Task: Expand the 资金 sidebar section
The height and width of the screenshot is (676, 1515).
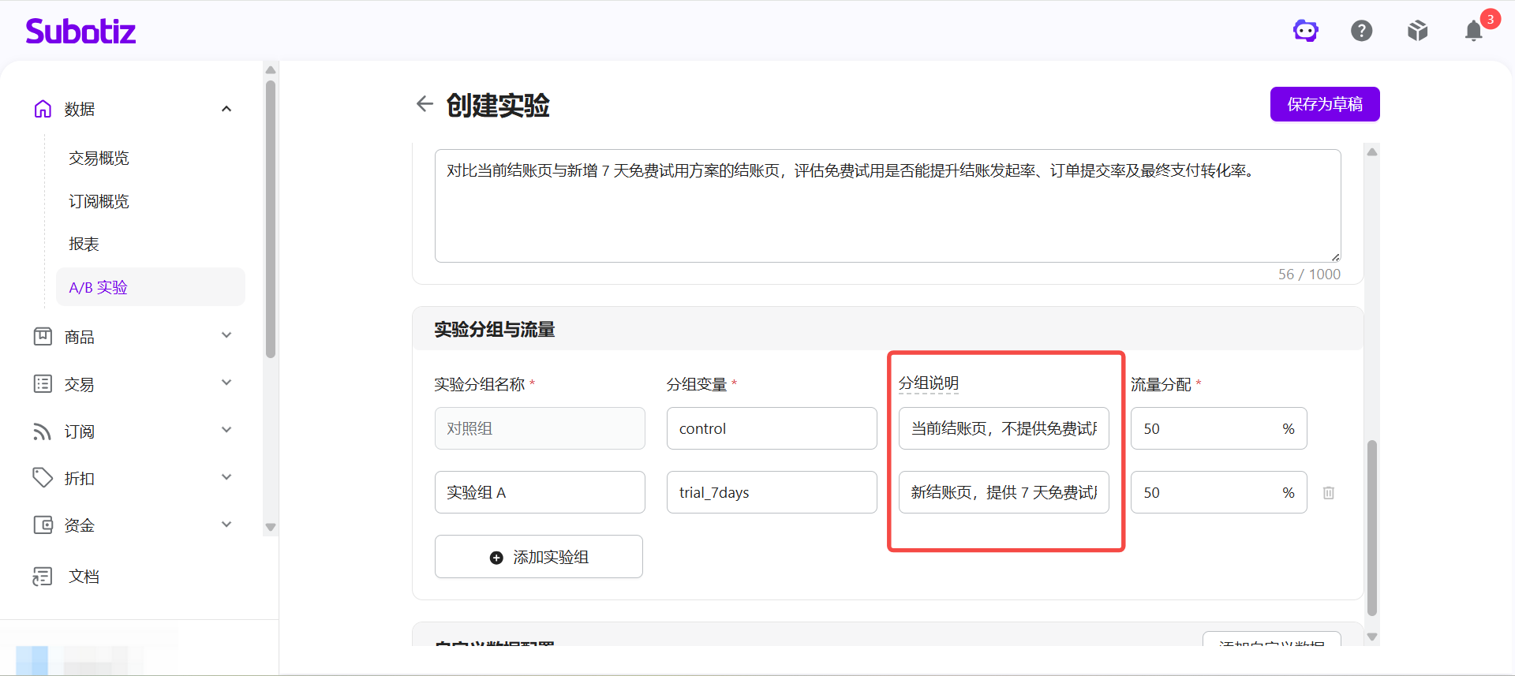Action: pos(226,525)
